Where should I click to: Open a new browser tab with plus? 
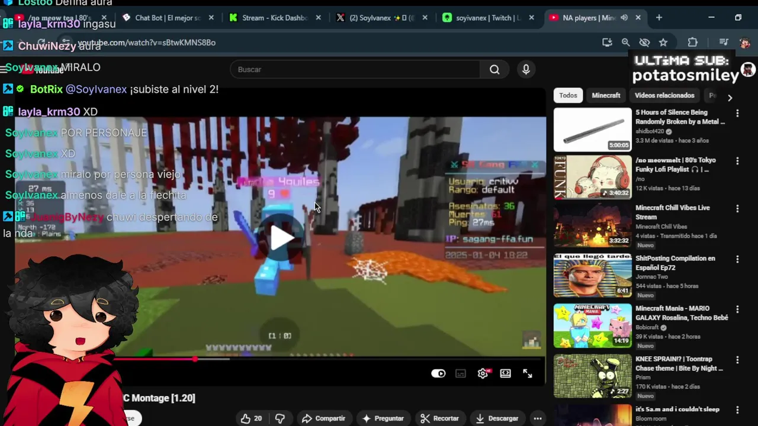[x=659, y=18]
